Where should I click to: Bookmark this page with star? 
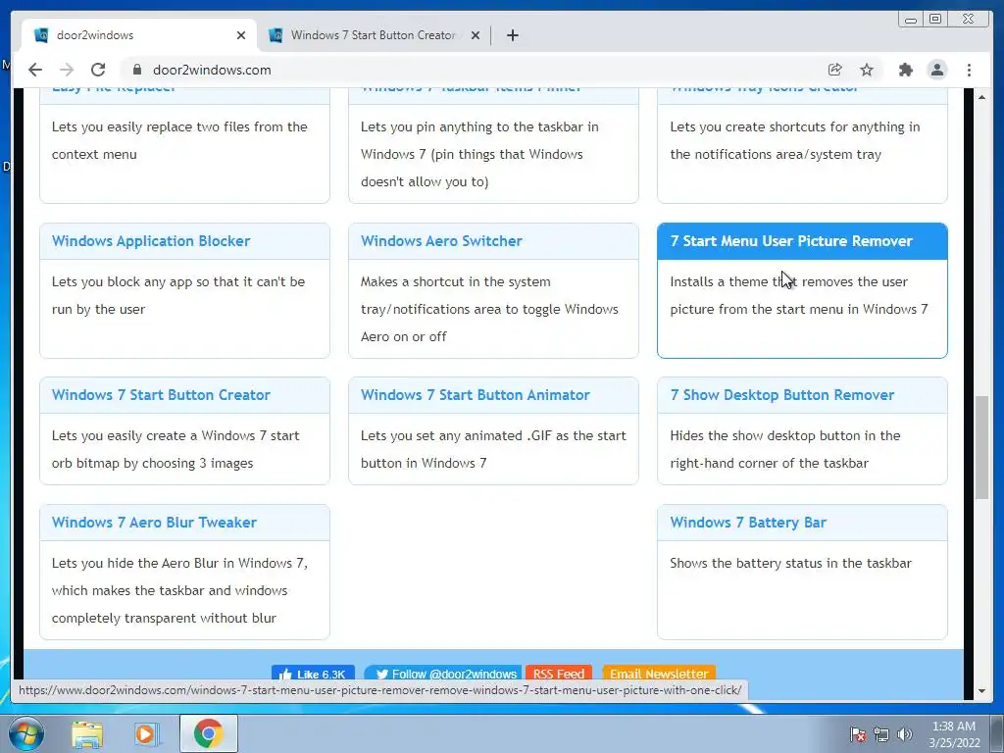[x=867, y=70]
